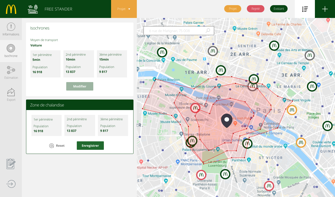Click green marker near Institut du monde arabe
Image resolution: width=335 pixels, height=197 pixels.
coord(247,144)
